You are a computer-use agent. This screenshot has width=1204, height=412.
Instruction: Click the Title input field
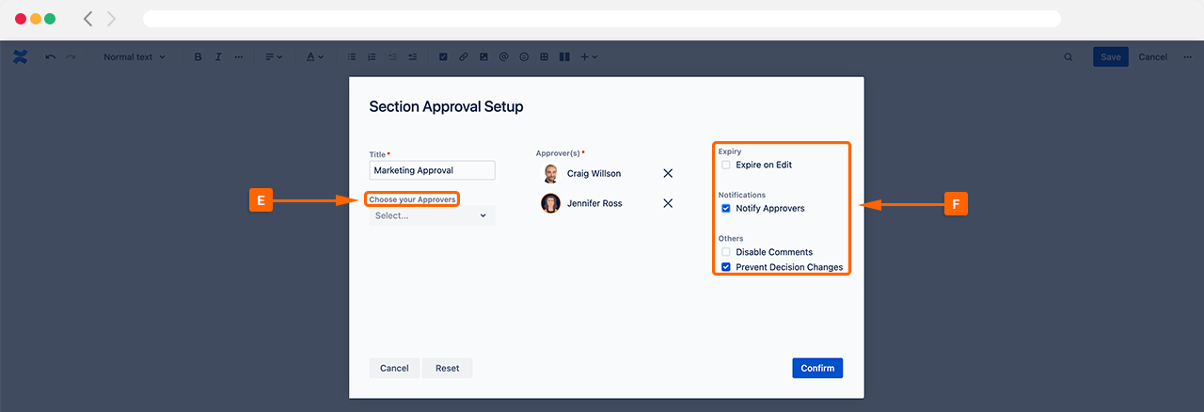click(432, 170)
